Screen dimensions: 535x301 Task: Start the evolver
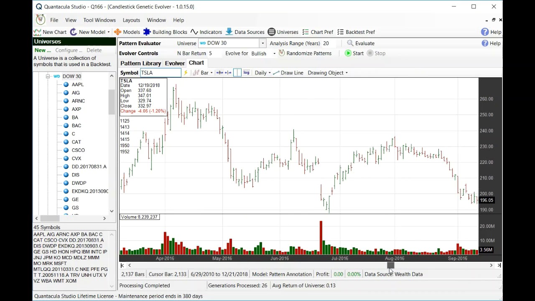[354, 53]
